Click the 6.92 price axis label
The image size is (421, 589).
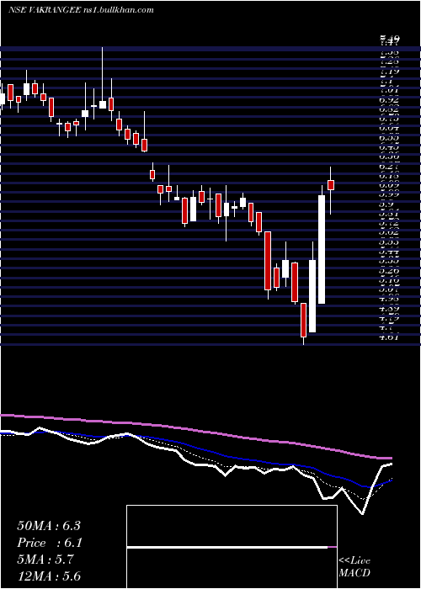click(x=389, y=100)
